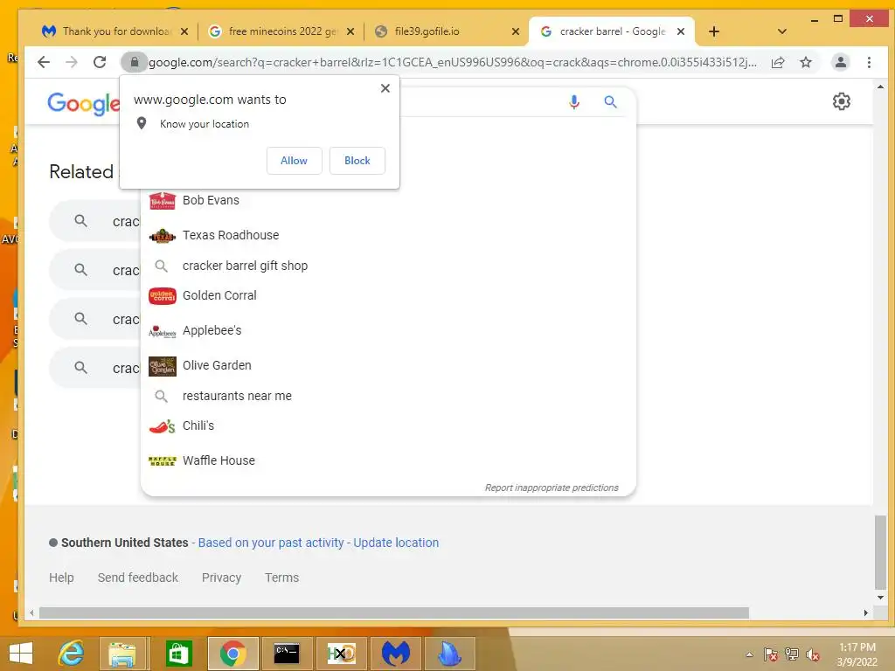Open the Chrome profile avatar
The image size is (895, 671).
point(840,62)
